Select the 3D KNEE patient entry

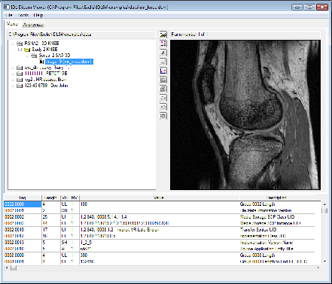[41, 44]
